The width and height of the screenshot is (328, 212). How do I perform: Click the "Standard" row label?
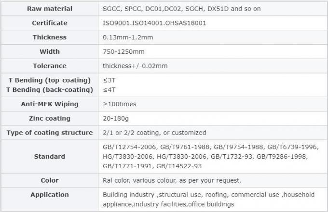click(x=50, y=156)
